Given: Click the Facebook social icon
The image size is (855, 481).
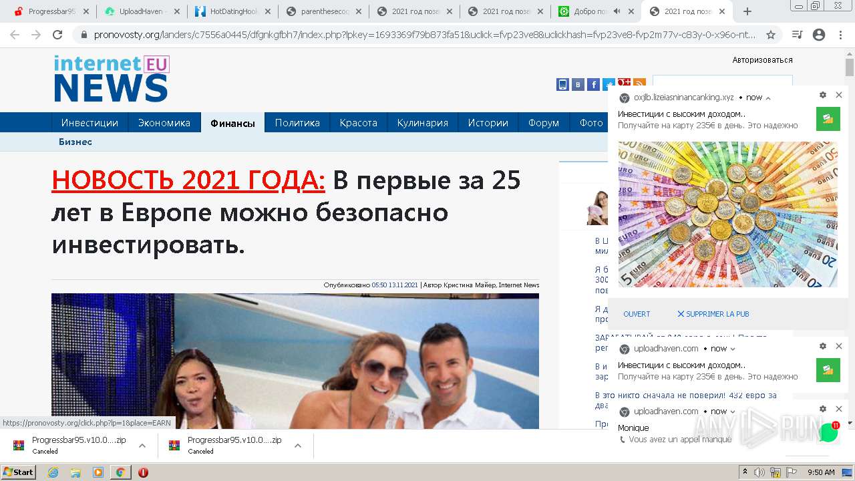Looking at the screenshot, I should [x=593, y=84].
